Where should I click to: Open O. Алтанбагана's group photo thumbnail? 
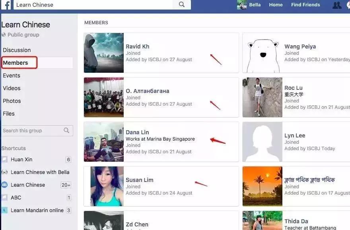103,97
